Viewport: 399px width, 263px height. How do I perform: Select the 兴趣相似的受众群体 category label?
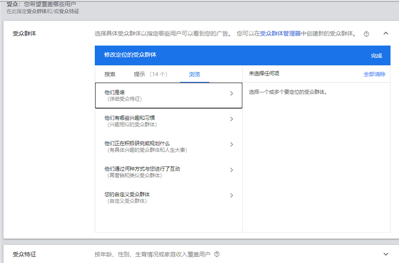click(132, 124)
